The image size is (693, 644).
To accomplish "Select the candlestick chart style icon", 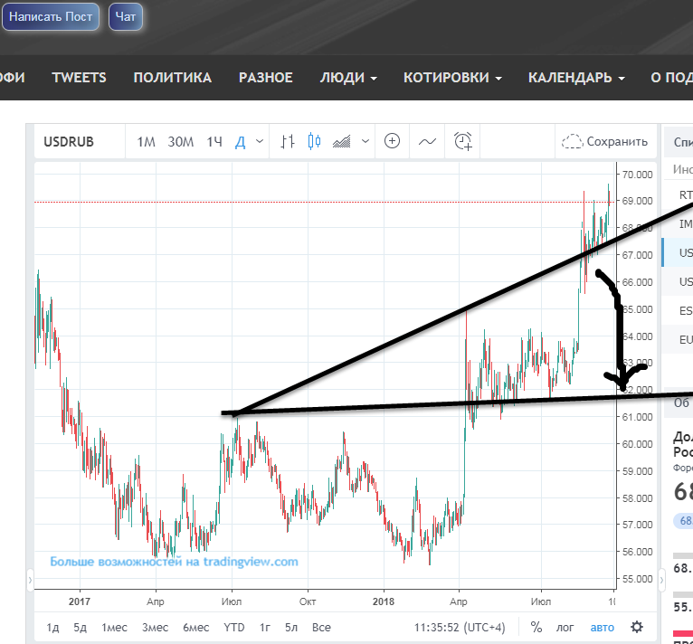I will tap(315, 141).
